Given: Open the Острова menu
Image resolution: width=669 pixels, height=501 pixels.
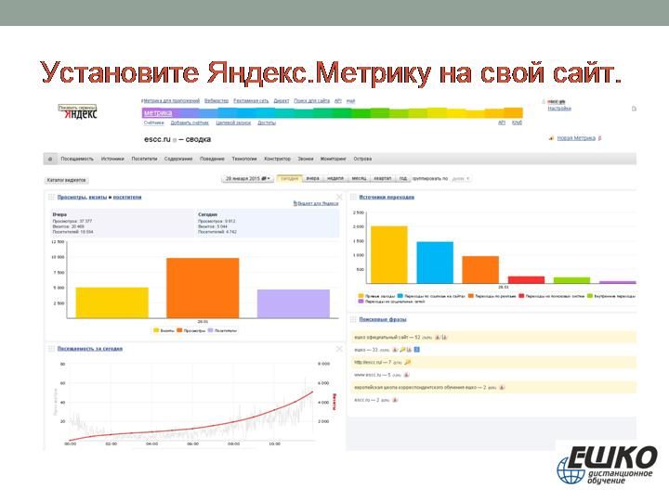Looking at the screenshot, I should (362, 159).
